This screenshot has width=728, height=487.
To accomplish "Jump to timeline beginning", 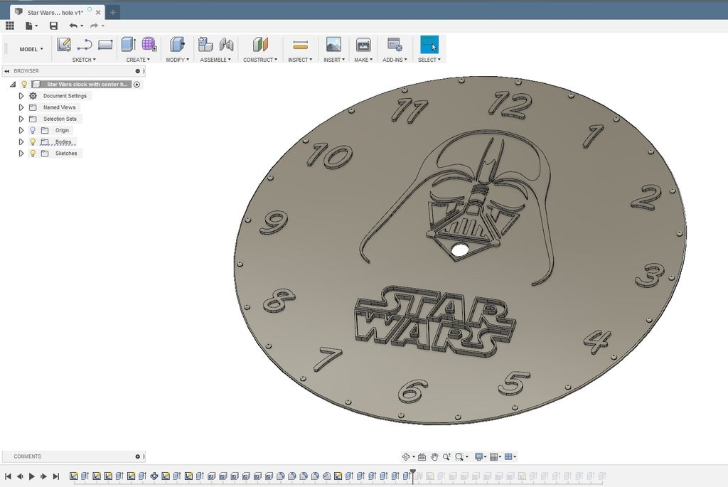I will pos(8,476).
